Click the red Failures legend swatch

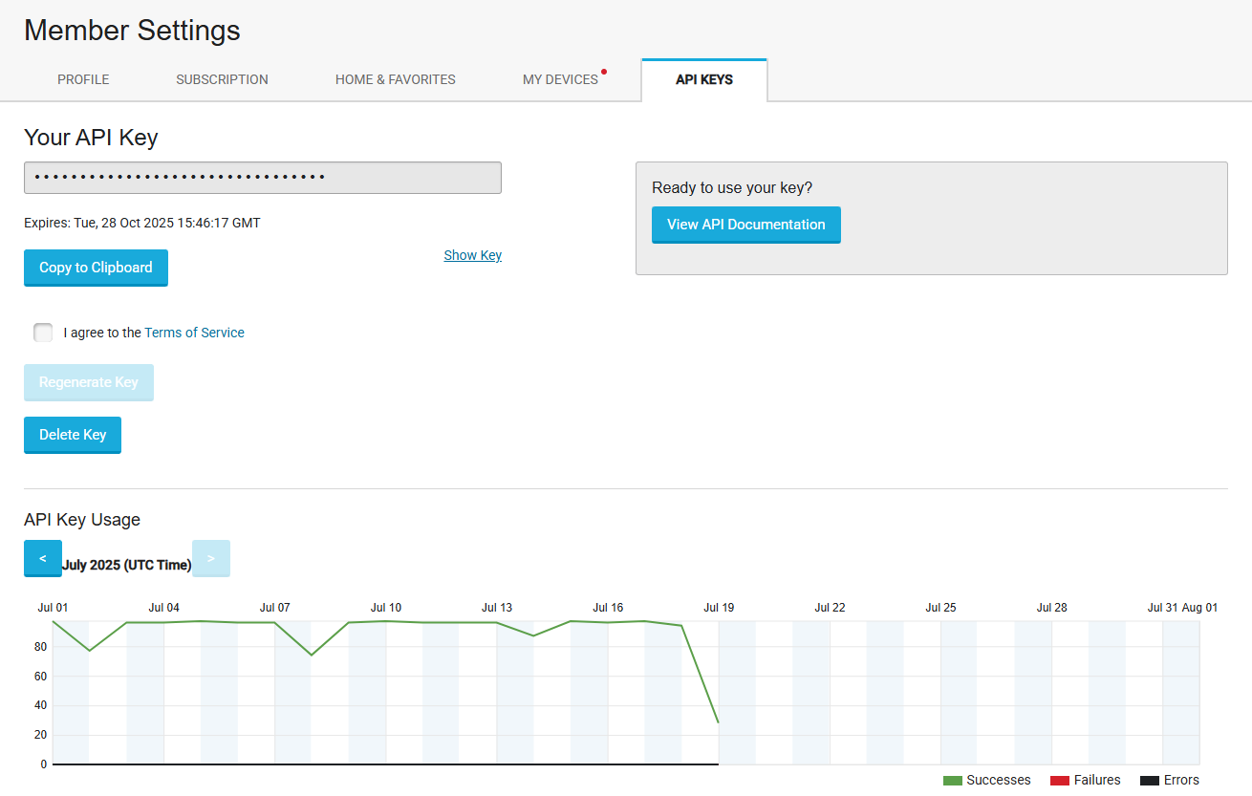1059,781
